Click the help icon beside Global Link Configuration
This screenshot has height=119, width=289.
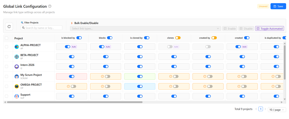point(50,6)
